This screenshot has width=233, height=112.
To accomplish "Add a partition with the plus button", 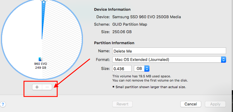I will 37,87.
